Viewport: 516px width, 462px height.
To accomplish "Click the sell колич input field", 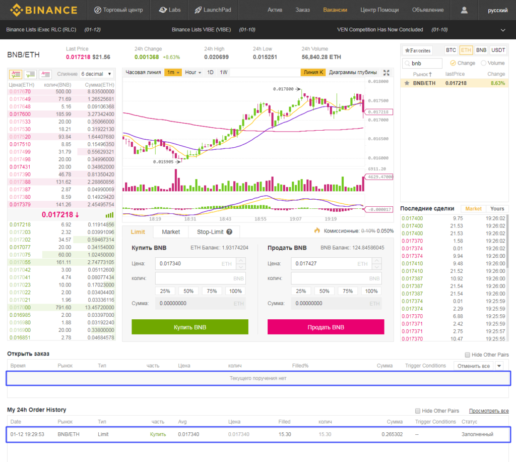I will point(336,278).
